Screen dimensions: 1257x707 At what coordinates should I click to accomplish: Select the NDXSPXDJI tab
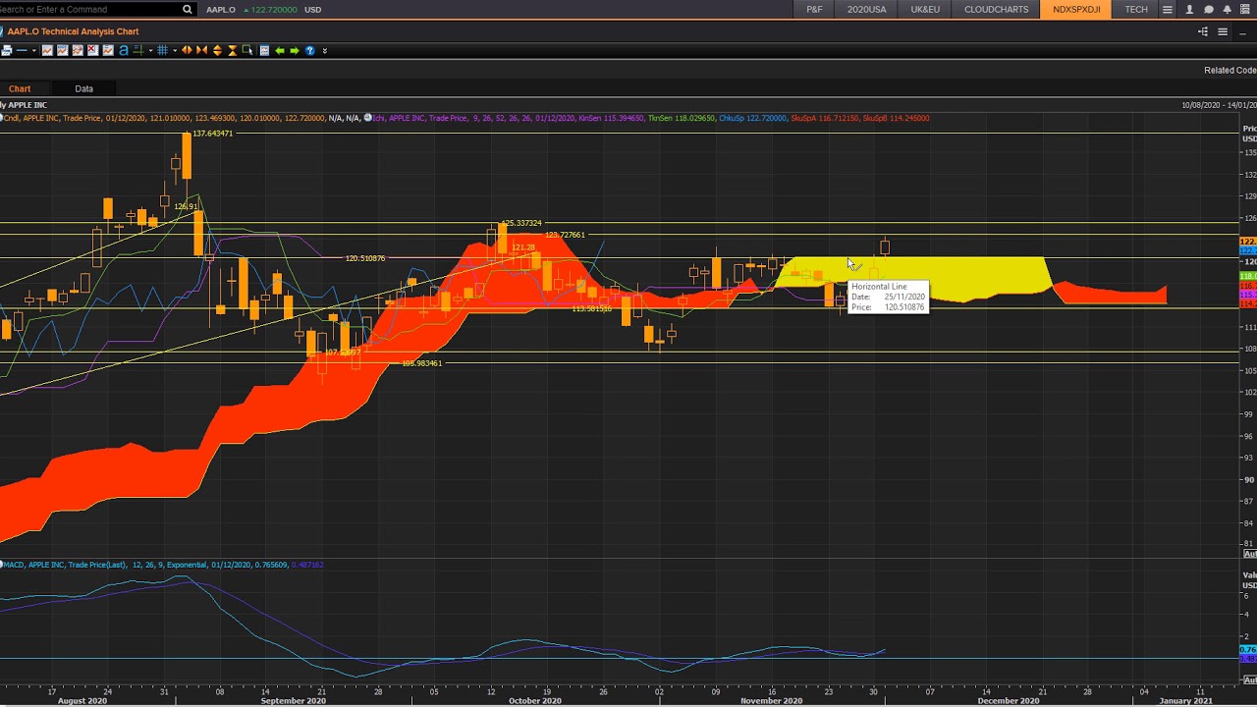(1076, 9)
